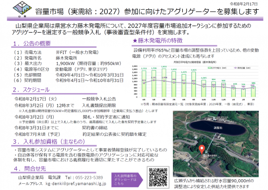
Task: Click the date 令和8年7月末頃（予定）
Action: coord(37,134)
